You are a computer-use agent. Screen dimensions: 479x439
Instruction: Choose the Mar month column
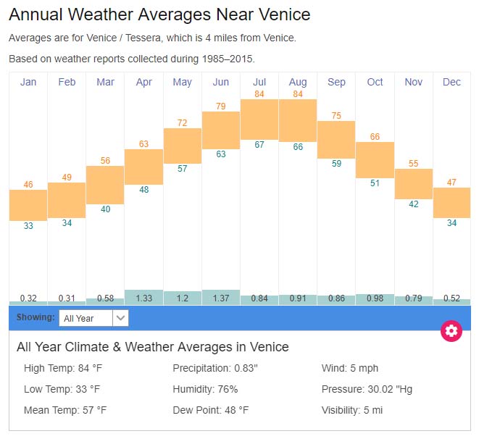pos(105,83)
